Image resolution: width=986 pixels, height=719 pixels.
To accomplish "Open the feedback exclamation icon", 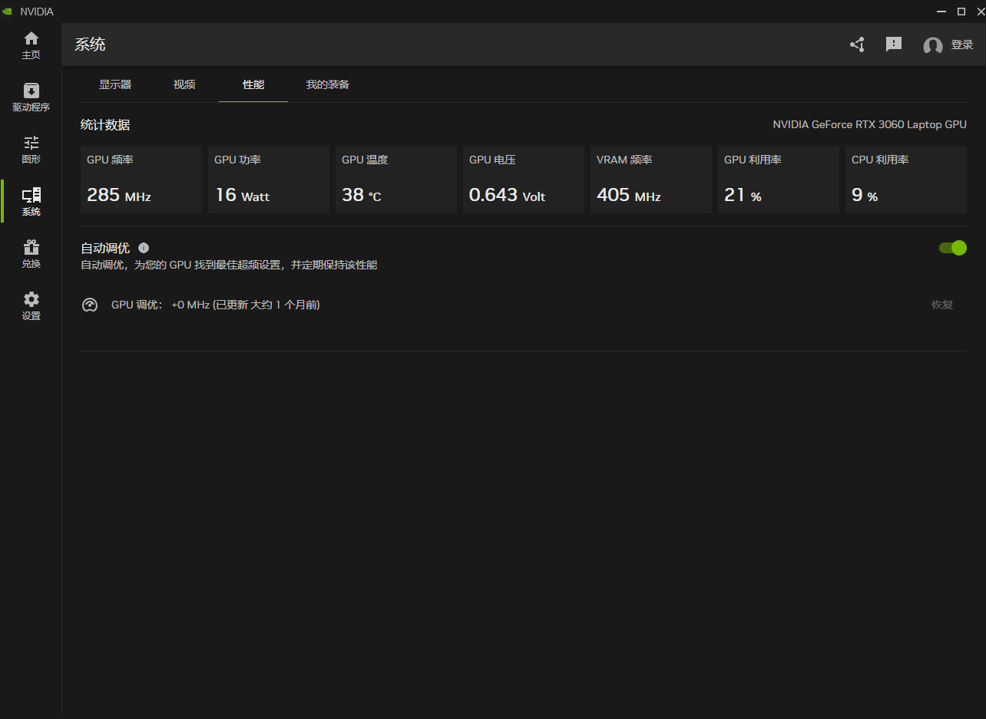I will 894,45.
